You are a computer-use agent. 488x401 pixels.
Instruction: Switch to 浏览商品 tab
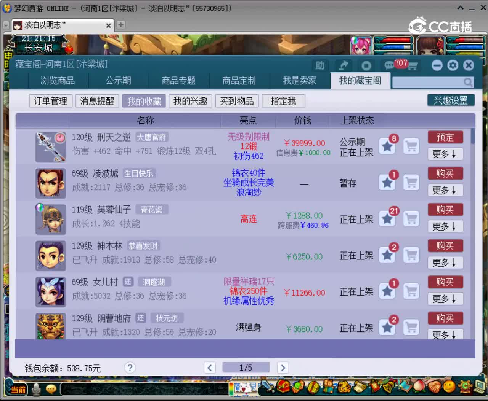click(x=58, y=81)
